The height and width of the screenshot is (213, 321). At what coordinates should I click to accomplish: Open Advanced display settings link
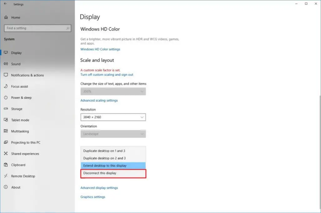(x=99, y=188)
